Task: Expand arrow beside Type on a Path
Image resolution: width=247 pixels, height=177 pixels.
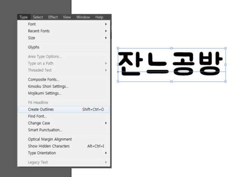Action: pos(106,63)
